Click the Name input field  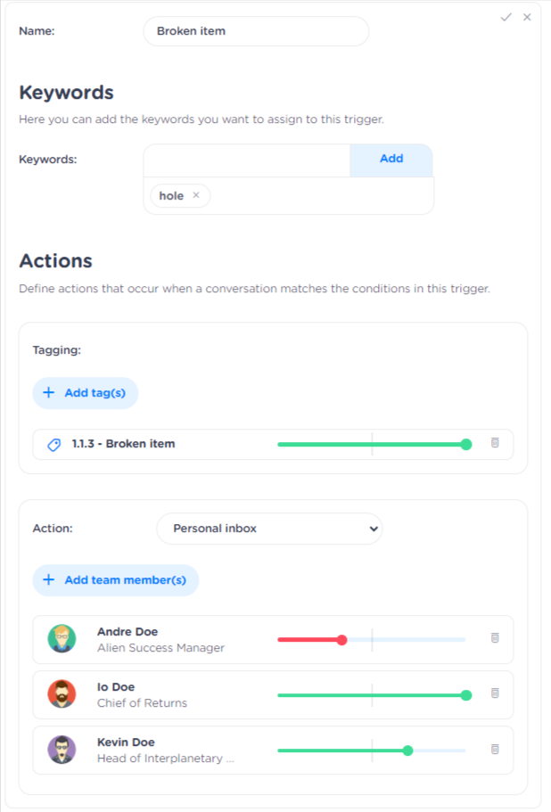256,31
